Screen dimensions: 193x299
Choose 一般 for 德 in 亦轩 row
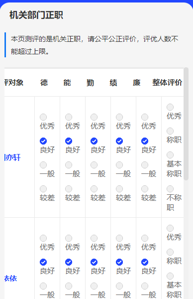click(x=43, y=165)
